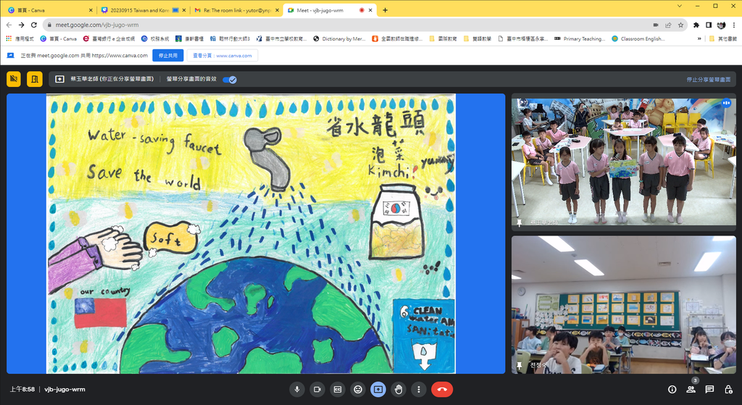This screenshot has height=405, width=742.
Task: Close the Re: The room link tab
Action: [x=278, y=10]
